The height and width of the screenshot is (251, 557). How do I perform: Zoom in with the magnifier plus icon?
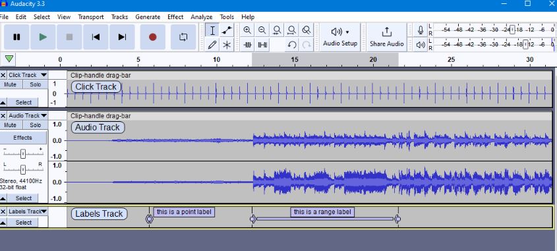coord(247,30)
